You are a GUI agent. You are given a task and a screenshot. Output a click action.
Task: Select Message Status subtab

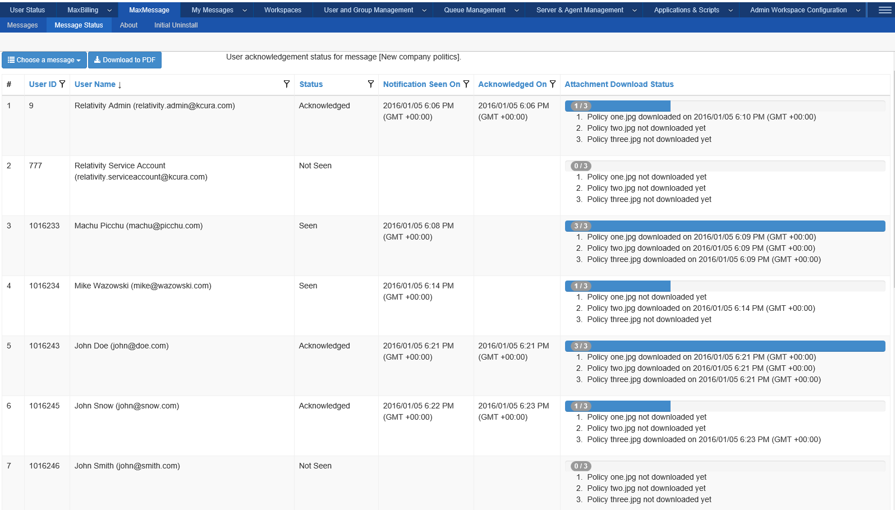(x=79, y=25)
